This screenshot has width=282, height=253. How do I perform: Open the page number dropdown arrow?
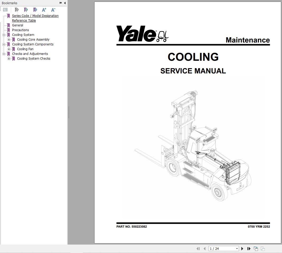[237, 249]
